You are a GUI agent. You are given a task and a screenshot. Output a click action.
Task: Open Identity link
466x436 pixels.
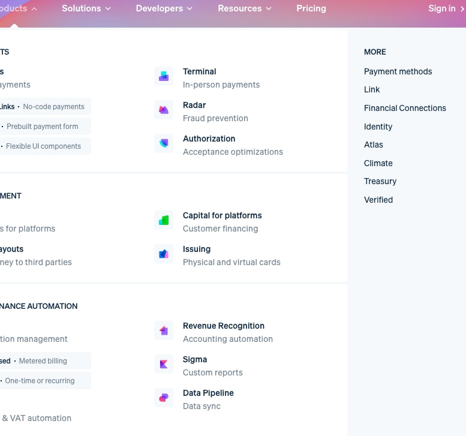click(x=378, y=127)
